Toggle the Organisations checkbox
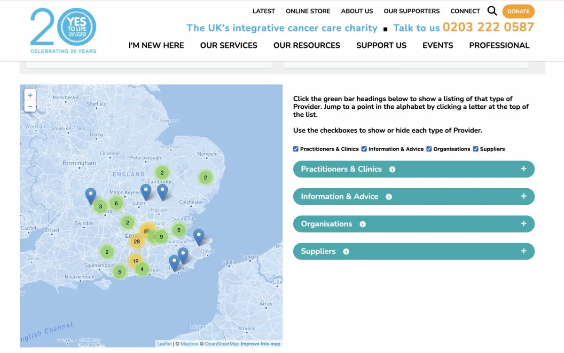The width and height of the screenshot is (564, 353). tap(429, 149)
